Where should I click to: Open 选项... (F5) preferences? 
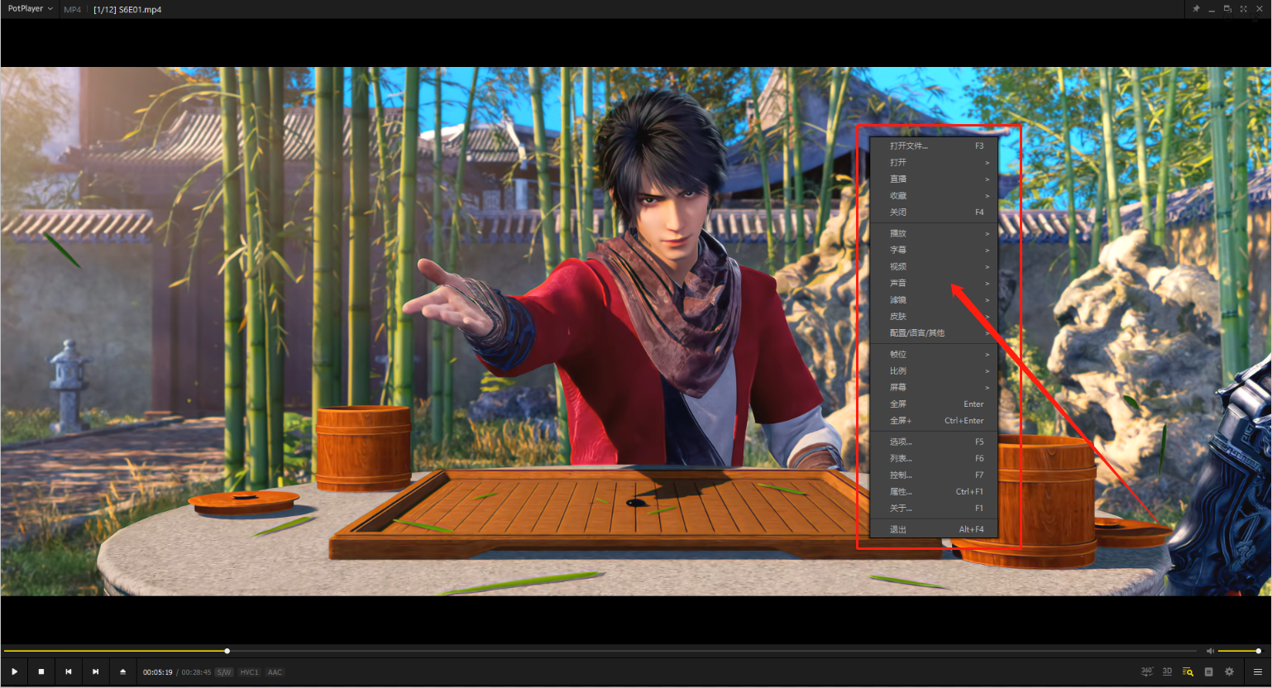(934, 442)
